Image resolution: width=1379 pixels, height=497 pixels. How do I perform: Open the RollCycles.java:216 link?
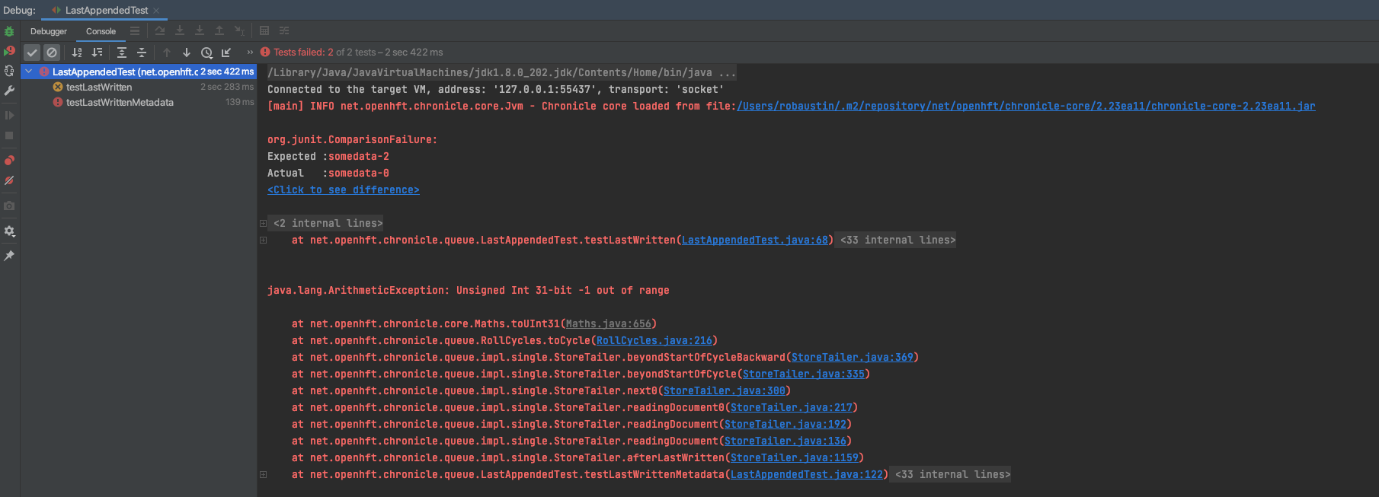pos(654,340)
